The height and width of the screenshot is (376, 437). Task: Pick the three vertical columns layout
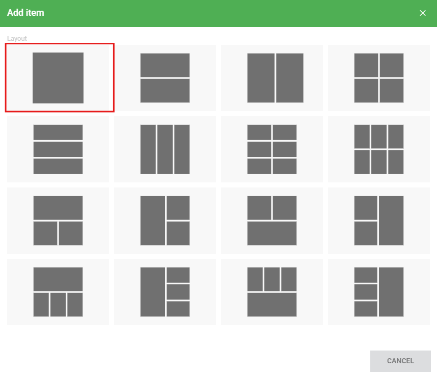coord(165,149)
